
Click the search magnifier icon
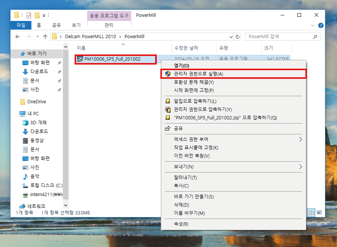point(315,37)
